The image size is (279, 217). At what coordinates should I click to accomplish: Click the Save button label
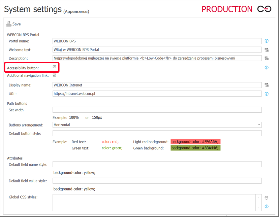click(x=17, y=24)
